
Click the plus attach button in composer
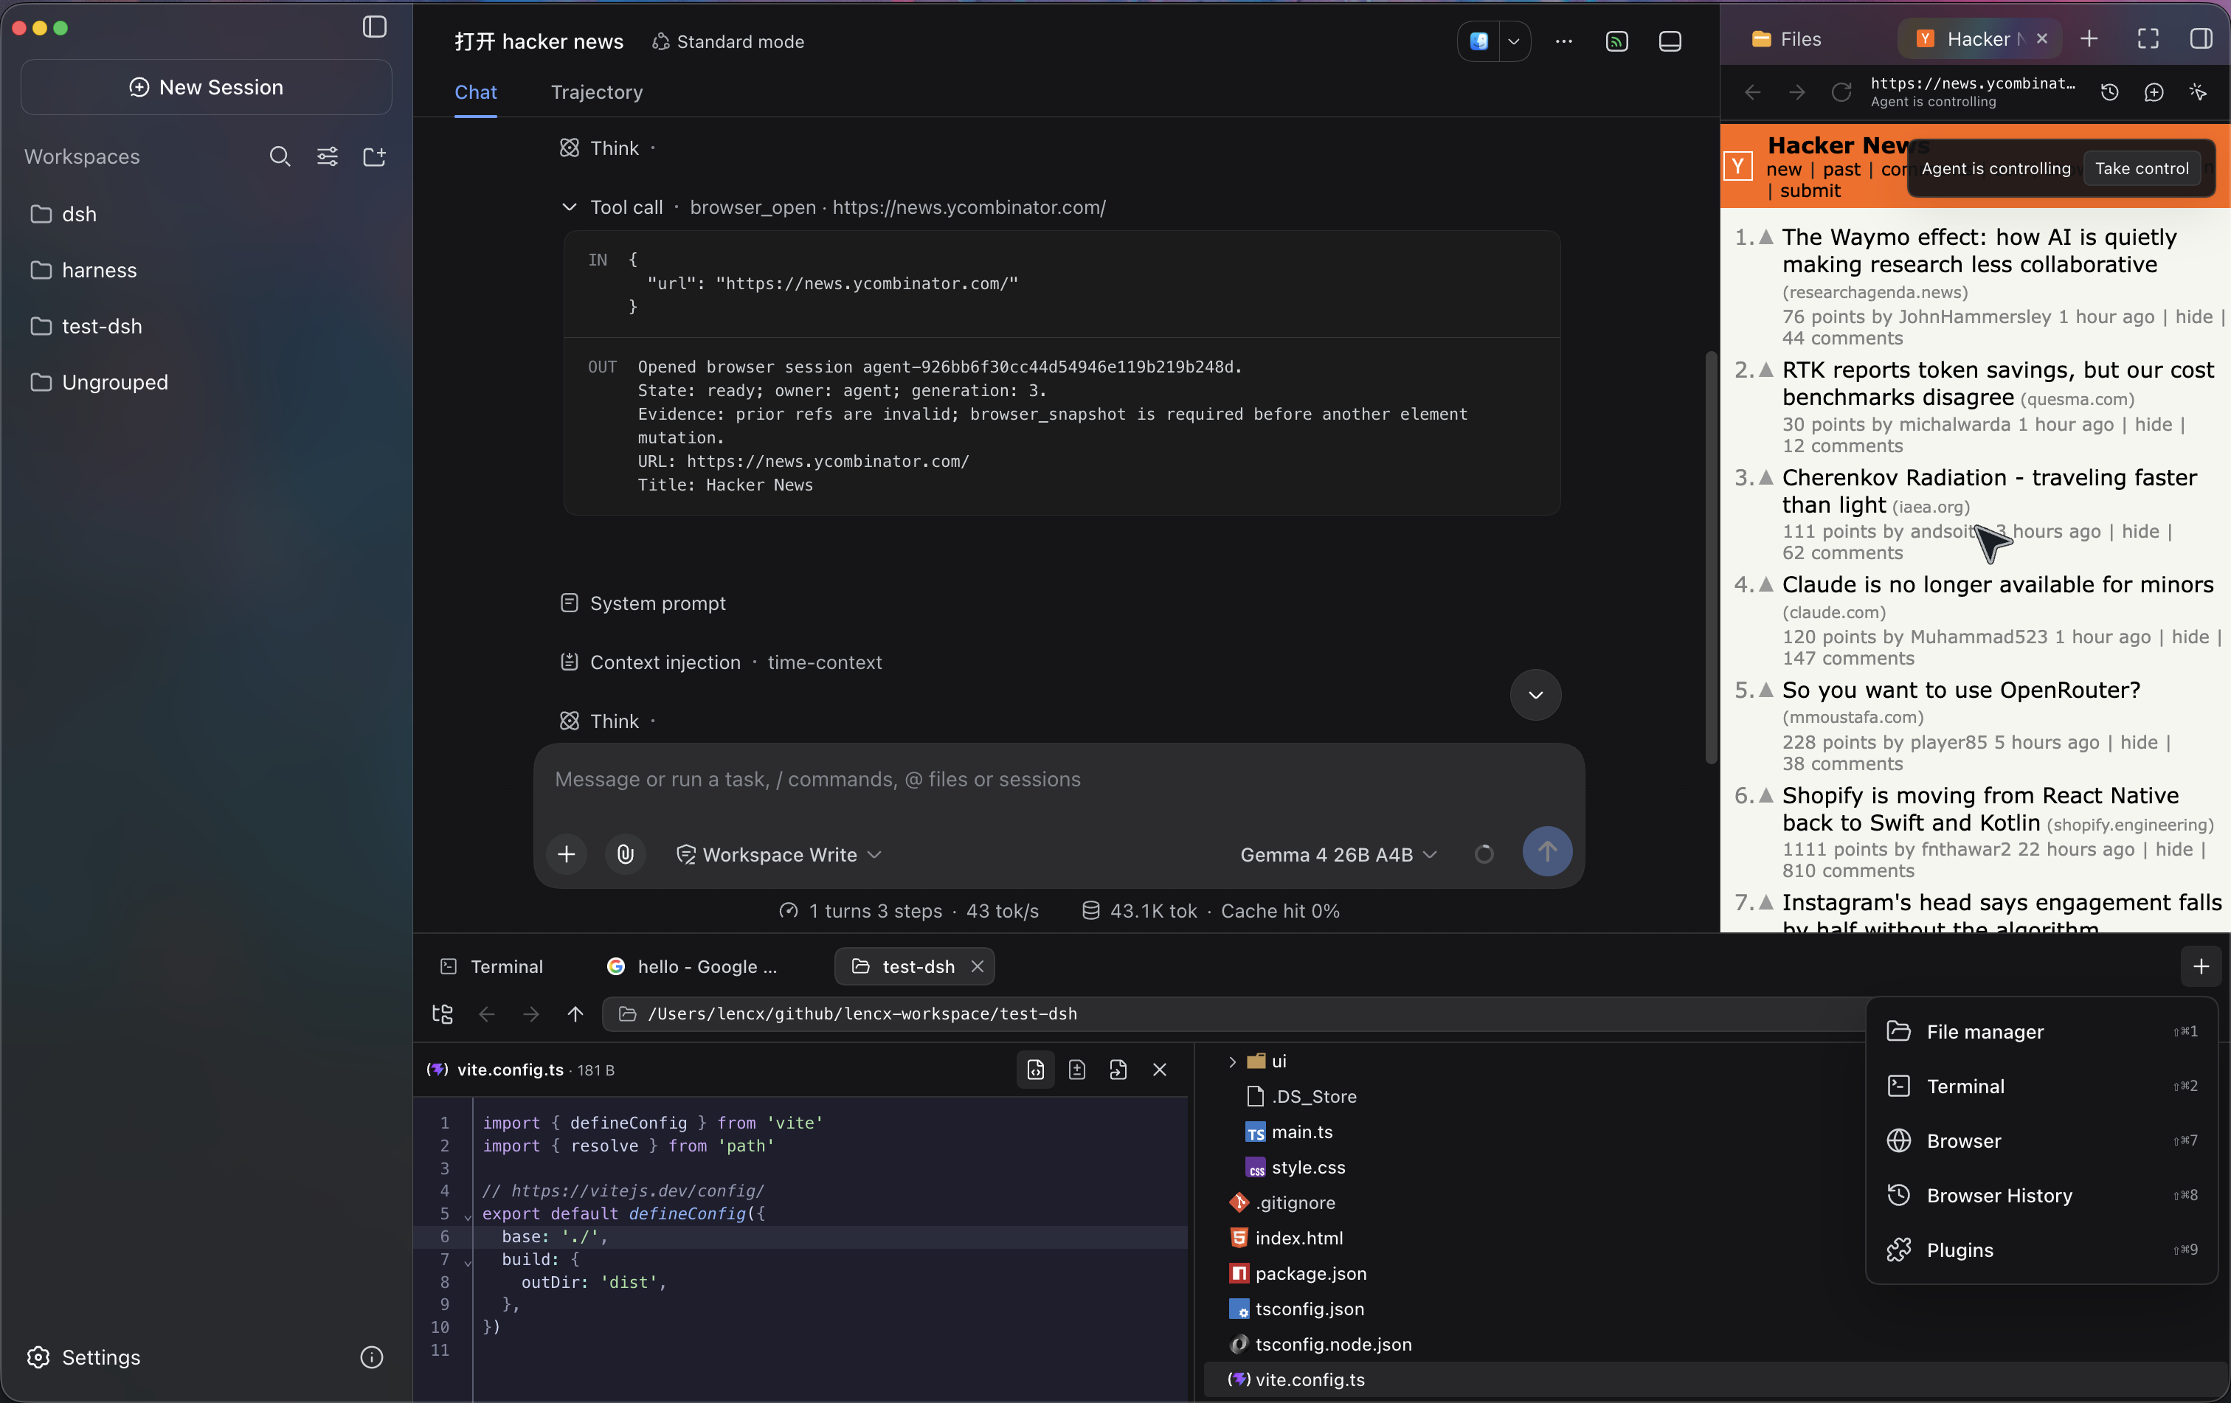click(x=567, y=854)
